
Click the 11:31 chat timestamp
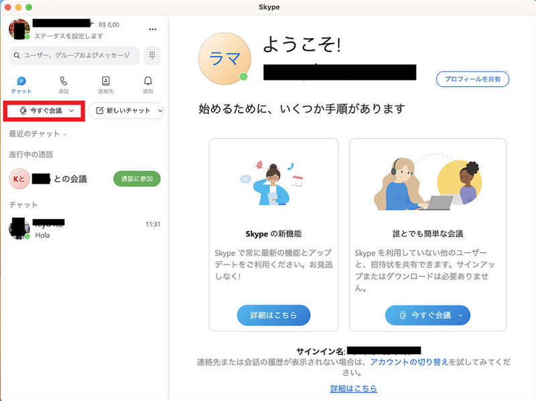coord(153,224)
